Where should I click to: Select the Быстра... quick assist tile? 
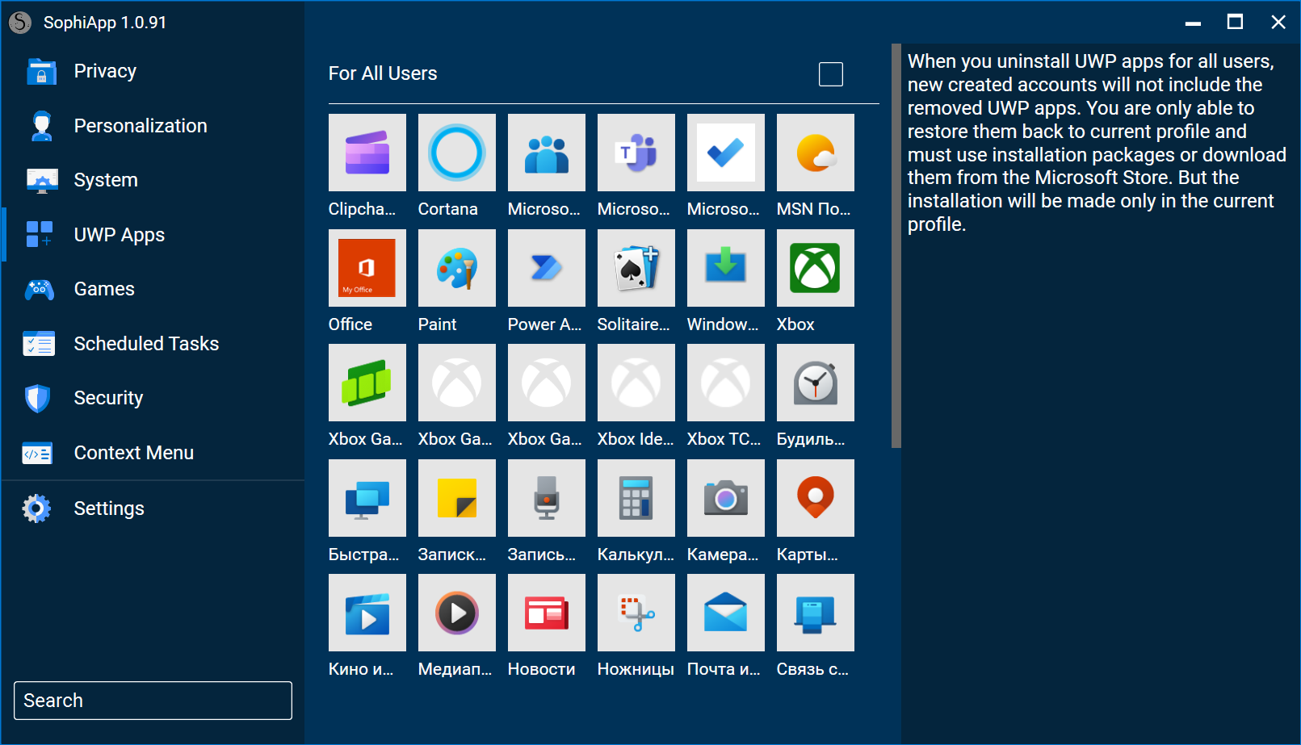click(367, 498)
